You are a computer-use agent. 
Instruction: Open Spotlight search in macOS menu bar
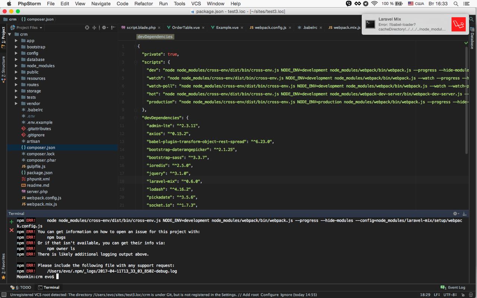point(456,3)
